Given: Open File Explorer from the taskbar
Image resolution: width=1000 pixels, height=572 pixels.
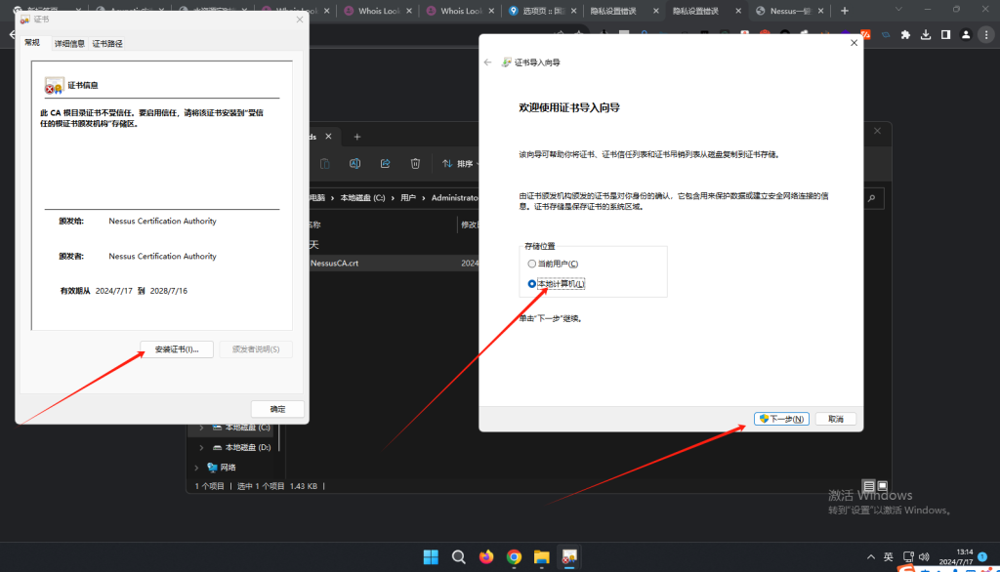Looking at the screenshot, I should coord(542,557).
